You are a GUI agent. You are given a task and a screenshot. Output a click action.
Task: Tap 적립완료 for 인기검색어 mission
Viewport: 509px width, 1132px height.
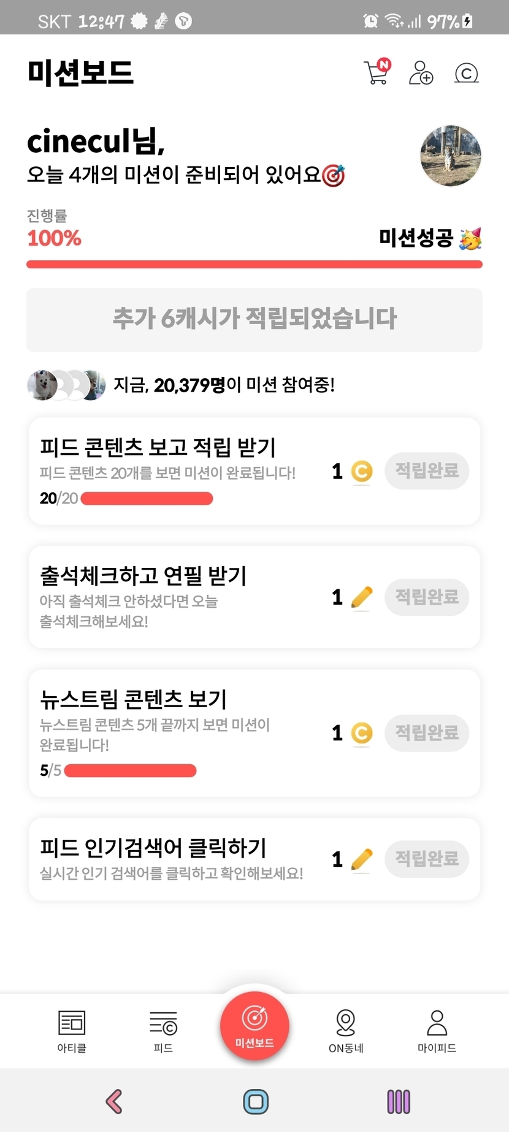[x=427, y=858]
